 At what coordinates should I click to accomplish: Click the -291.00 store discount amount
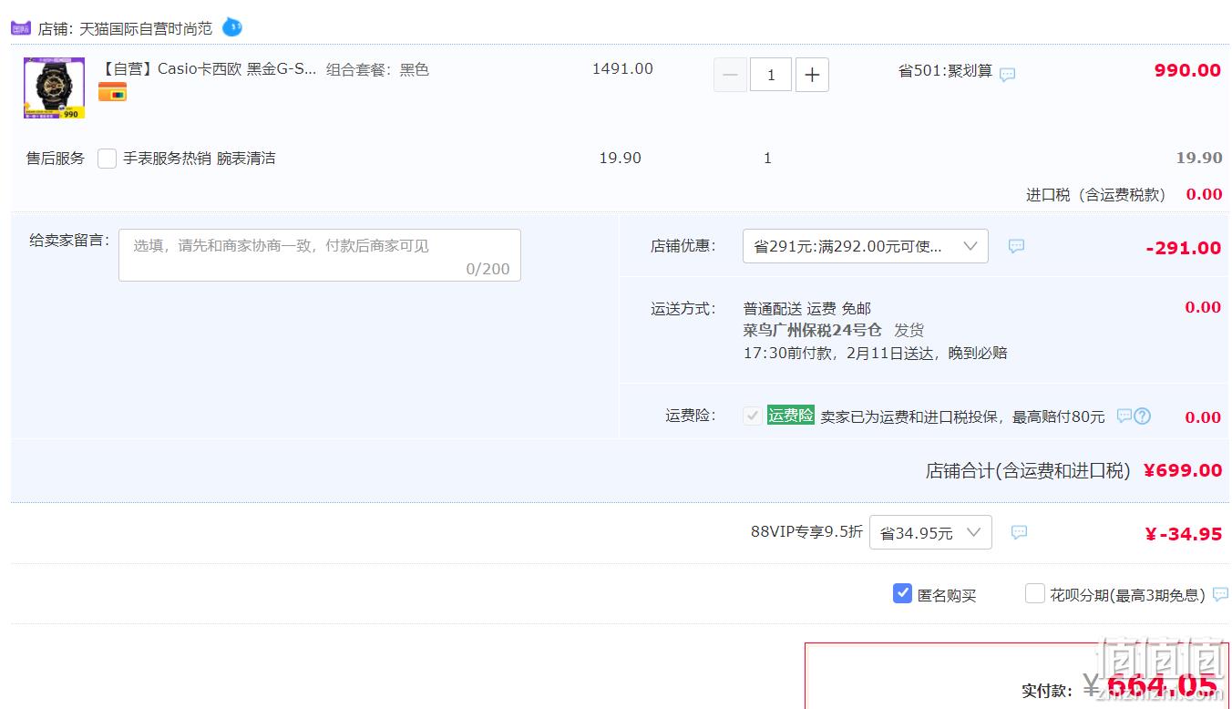[x=1183, y=248]
